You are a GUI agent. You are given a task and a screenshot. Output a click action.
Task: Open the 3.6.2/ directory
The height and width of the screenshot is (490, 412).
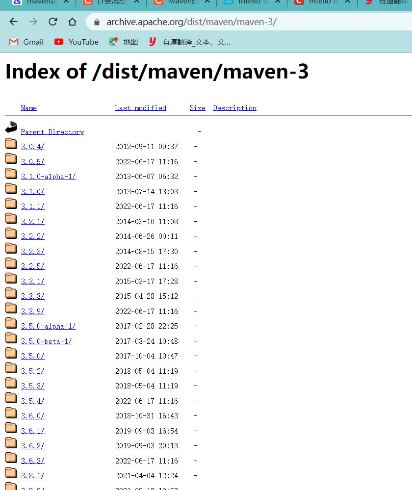click(33, 446)
